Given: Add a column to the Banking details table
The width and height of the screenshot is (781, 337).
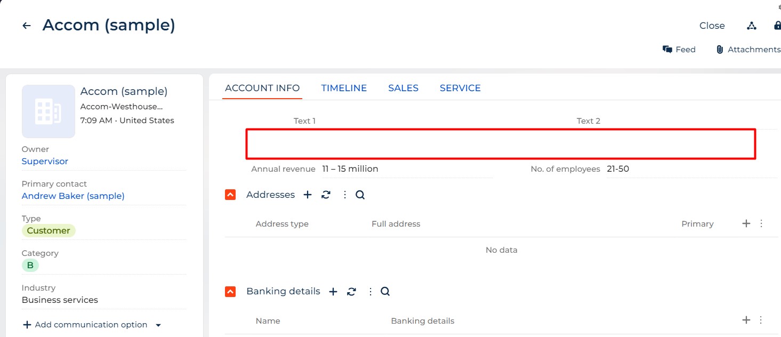Looking at the screenshot, I should pyautogui.click(x=746, y=320).
